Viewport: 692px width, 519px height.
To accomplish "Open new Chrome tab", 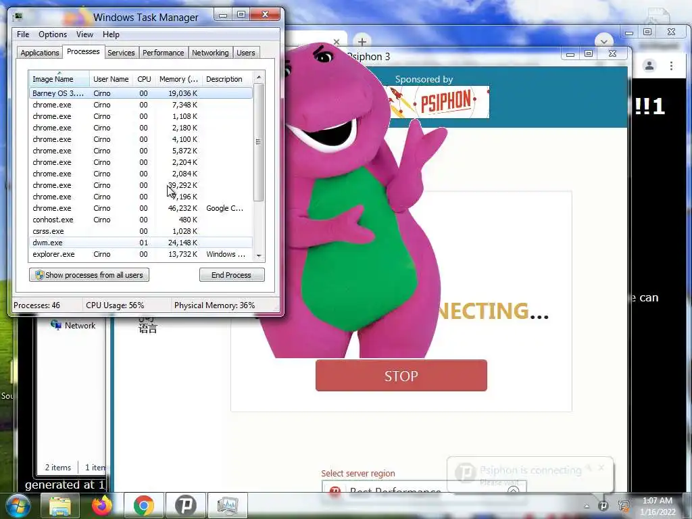I will click(362, 41).
